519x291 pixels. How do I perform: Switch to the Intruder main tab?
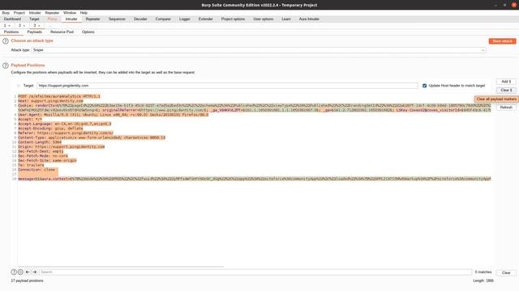point(71,19)
